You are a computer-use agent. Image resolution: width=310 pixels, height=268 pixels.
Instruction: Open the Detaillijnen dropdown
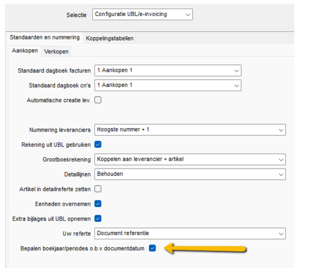pyautogui.click(x=190, y=174)
